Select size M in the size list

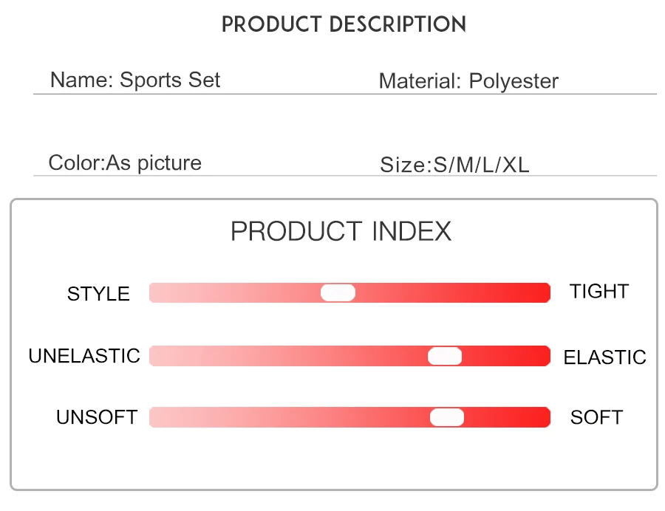point(465,165)
